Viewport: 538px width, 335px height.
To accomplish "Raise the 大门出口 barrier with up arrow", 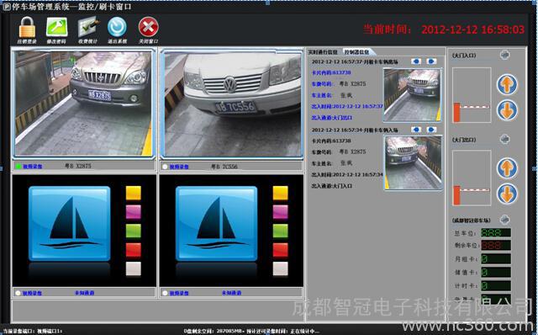I will pos(507,168).
